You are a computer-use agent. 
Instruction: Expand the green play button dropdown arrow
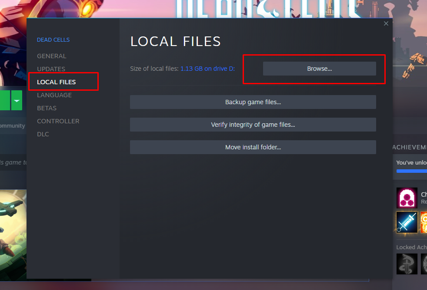click(17, 101)
